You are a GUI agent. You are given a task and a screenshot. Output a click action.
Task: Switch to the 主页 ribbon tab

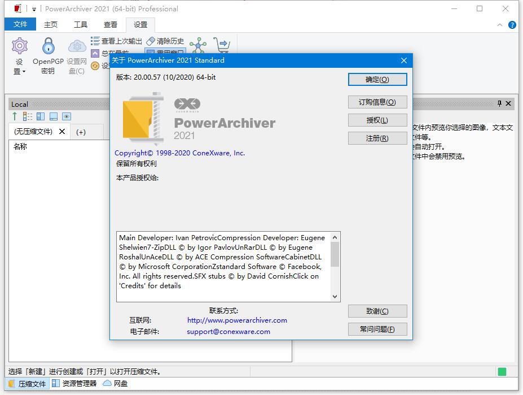(x=51, y=24)
